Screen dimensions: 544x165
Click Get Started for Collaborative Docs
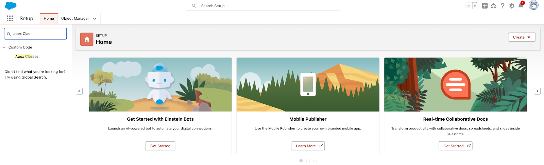point(456,146)
